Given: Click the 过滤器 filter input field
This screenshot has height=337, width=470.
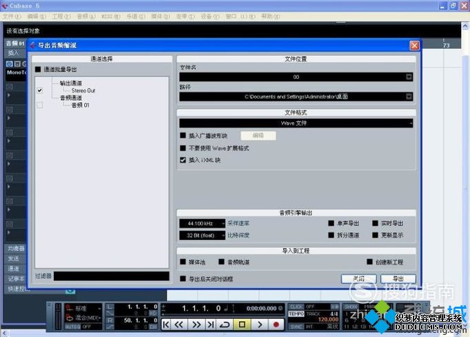Looking at the screenshot, I should click(111, 276).
